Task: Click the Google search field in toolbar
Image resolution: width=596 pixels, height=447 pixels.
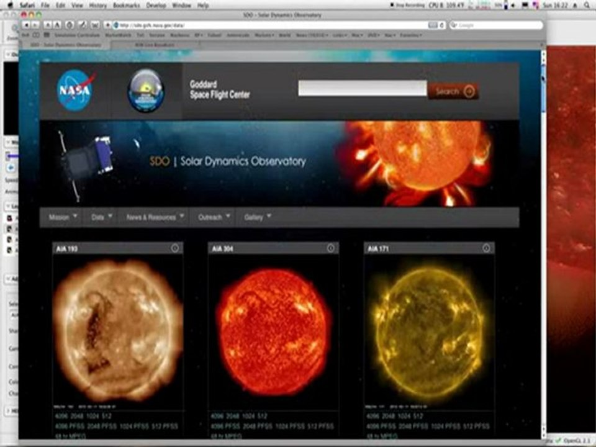Action: tap(496, 25)
